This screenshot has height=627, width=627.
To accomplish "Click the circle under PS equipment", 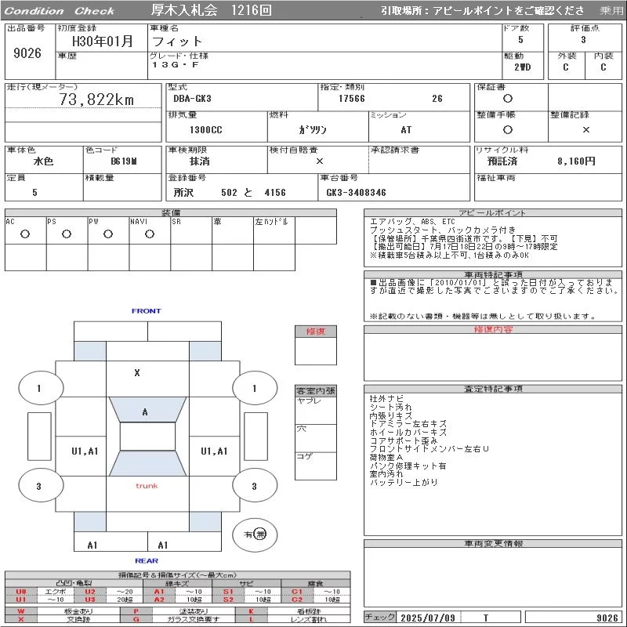I will pyautogui.click(x=67, y=234).
